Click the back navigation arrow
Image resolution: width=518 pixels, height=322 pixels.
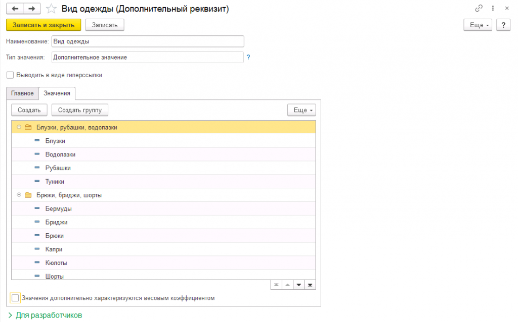tap(15, 9)
